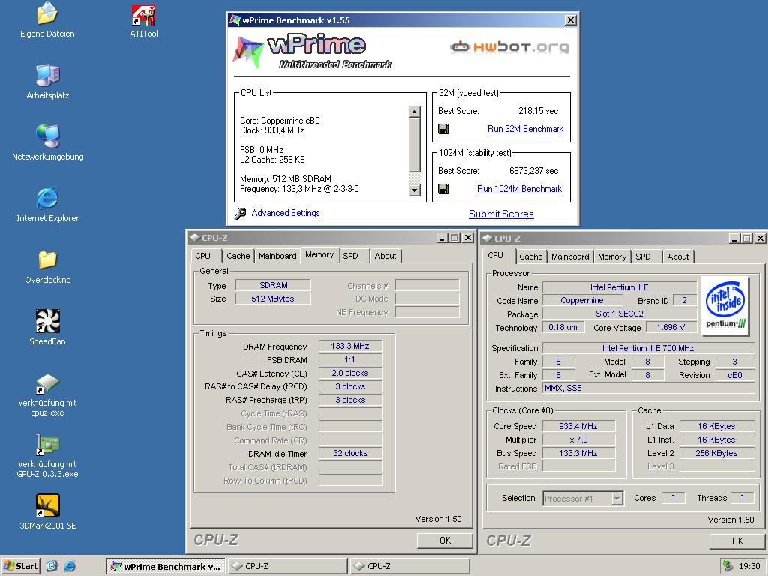The width and height of the screenshot is (768, 576).
Task: Open Internet Explorer from quick launch
Action: click(x=70, y=566)
